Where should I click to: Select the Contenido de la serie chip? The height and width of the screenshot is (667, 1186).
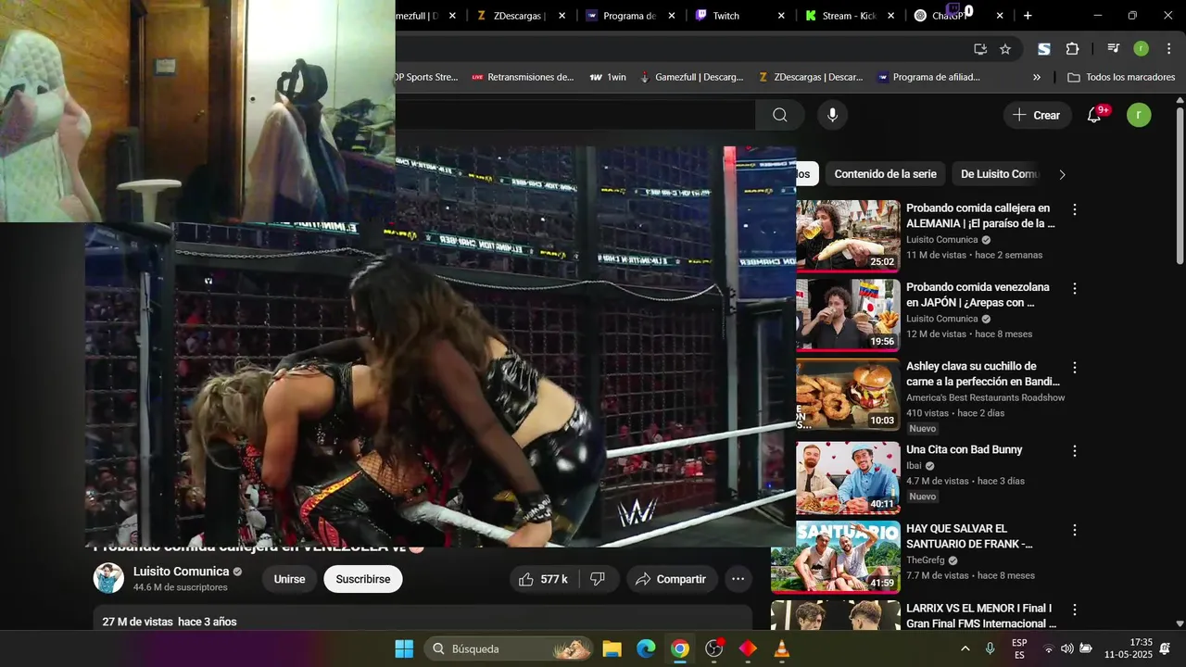click(x=885, y=174)
